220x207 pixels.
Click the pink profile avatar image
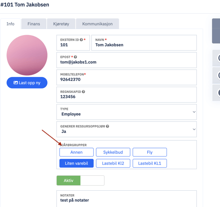click(27, 55)
